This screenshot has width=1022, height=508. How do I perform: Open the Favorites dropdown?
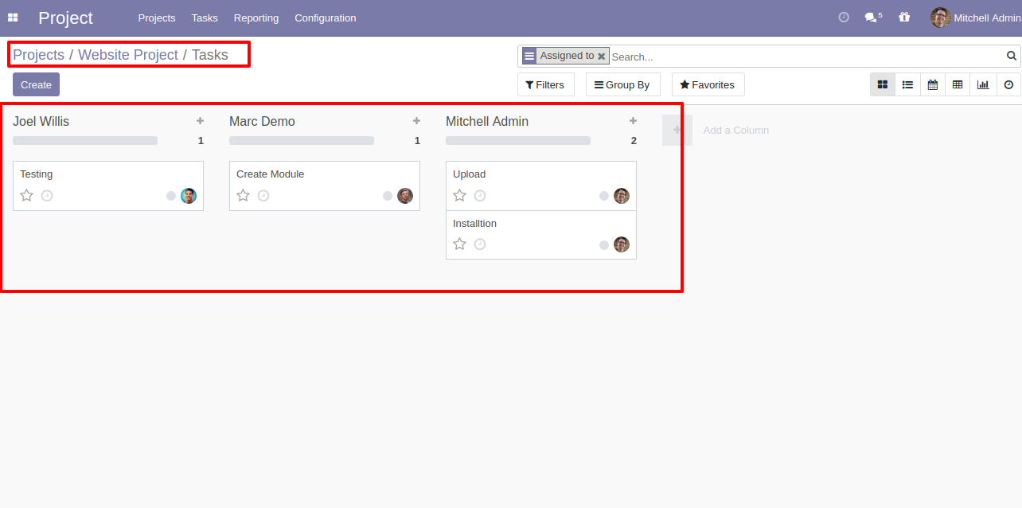(708, 84)
